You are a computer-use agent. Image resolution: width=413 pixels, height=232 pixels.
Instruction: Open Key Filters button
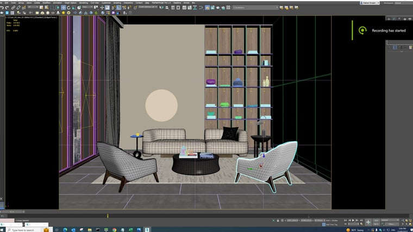(x=391, y=224)
